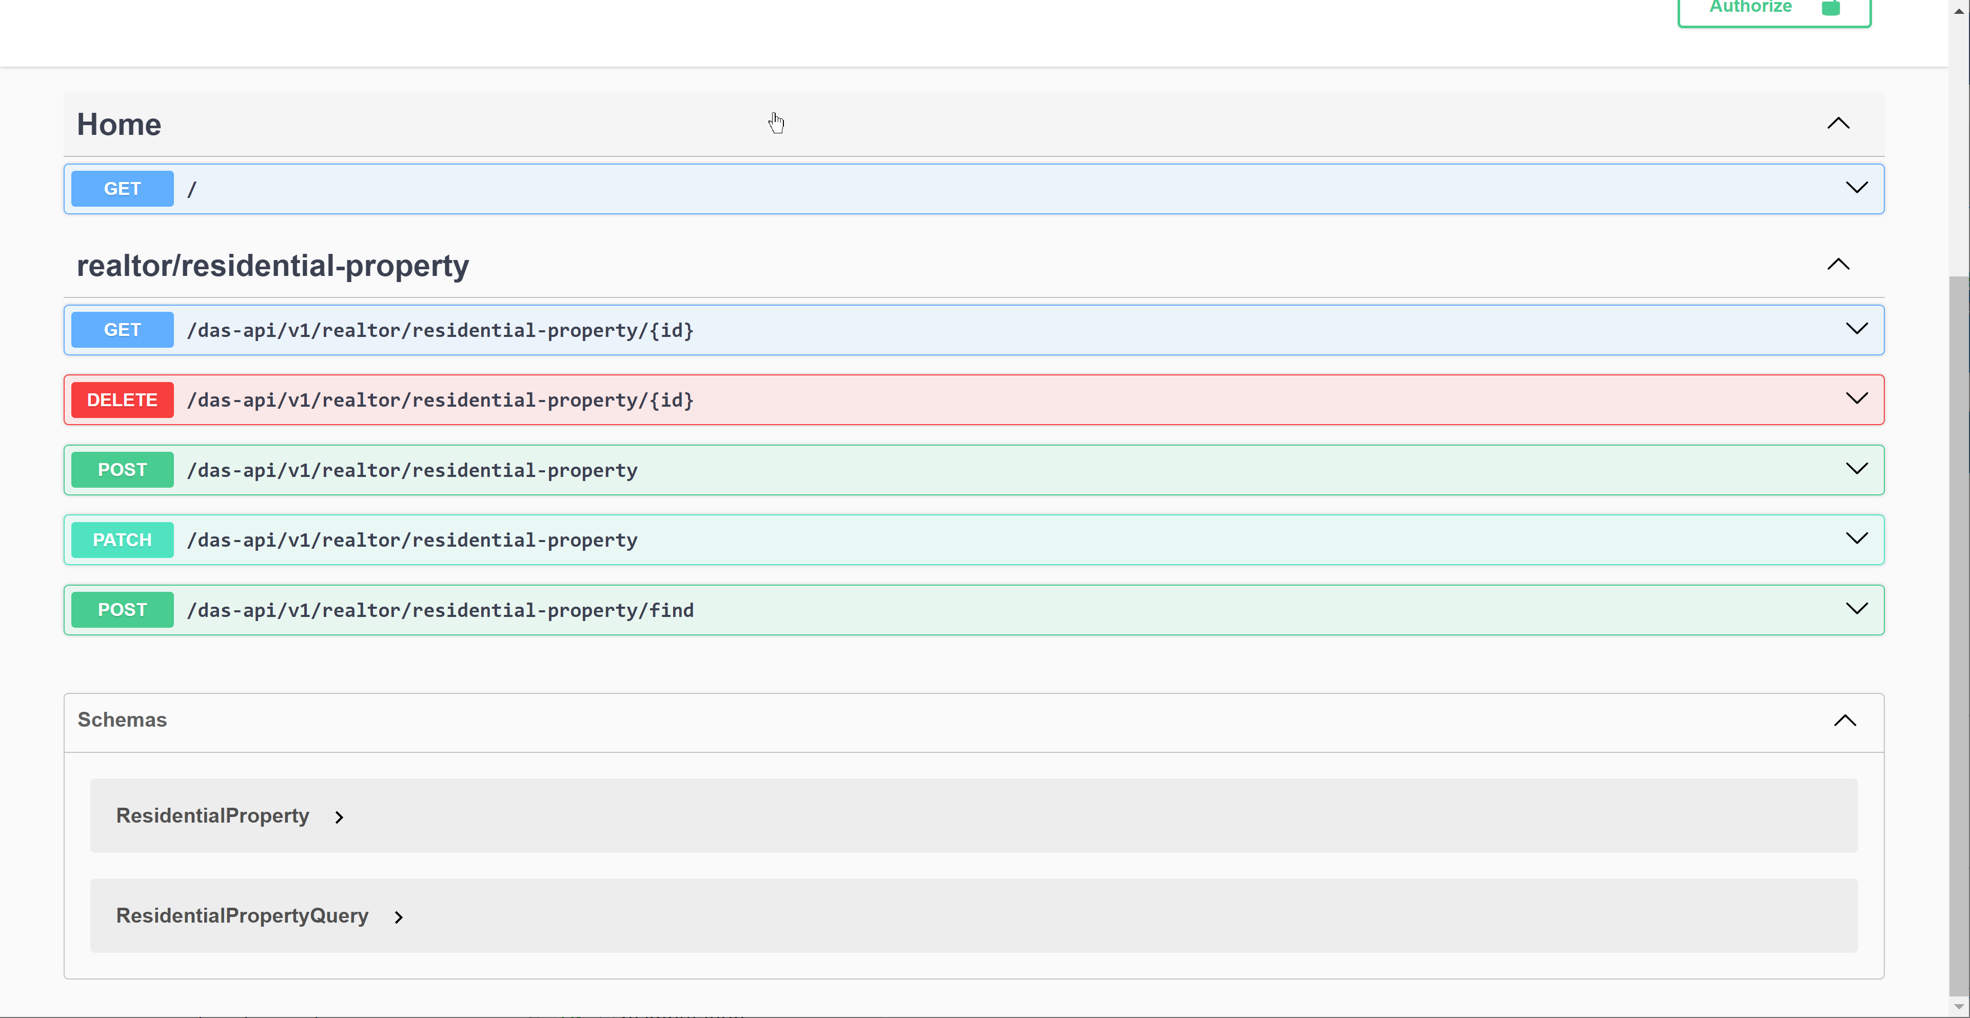
Task: Click the PATCH method badge
Action: pos(123,541)
